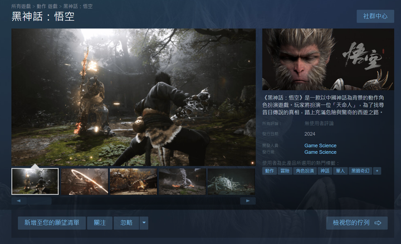Select the fifth thumbnail with white tangled creature
401x244 pixels.
point(231,182)
